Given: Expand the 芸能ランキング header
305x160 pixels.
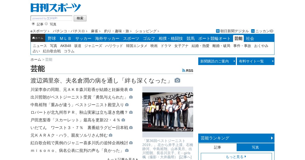Looking at the screenshot, I should [x=236, y=138].
